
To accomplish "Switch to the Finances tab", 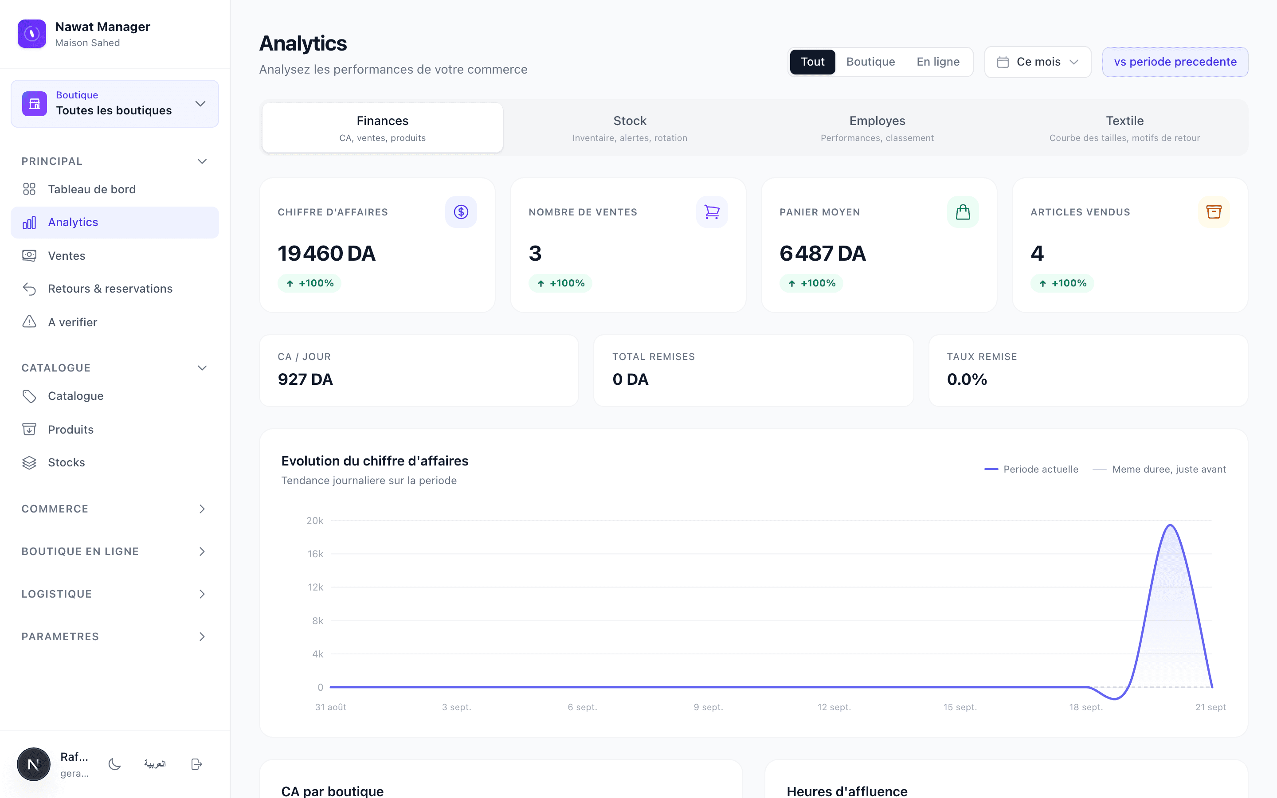I will coord(383,128).
